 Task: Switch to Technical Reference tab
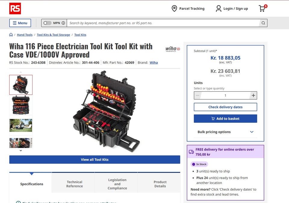click(74, 184)
